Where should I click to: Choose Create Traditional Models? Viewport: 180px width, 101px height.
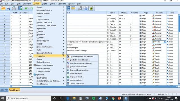[82, 60]
